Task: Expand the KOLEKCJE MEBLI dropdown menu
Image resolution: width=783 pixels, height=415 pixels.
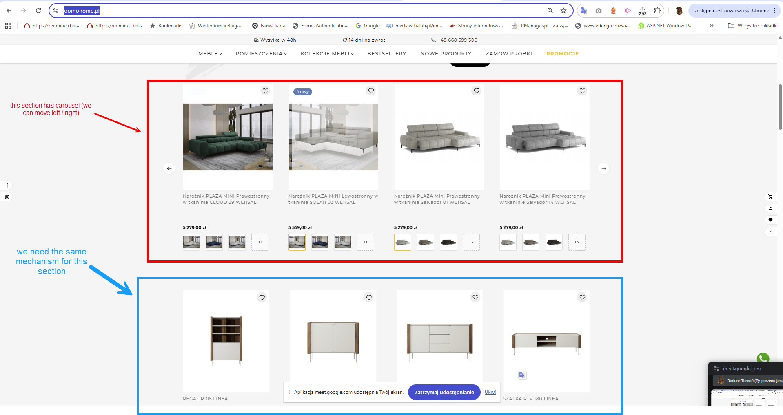Action: click(x=327, y=54)
